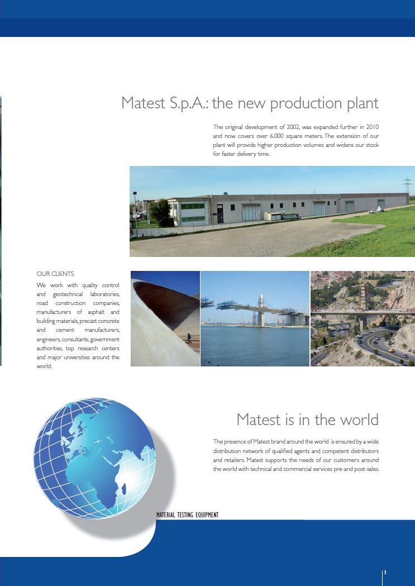Screen dimensions: 415x586
Task: Click page number 3 in footer
Action: 385,572
